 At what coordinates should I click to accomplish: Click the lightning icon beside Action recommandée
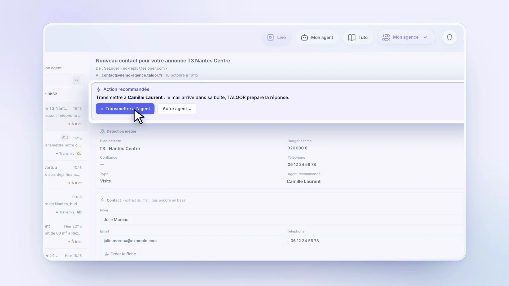98,90
